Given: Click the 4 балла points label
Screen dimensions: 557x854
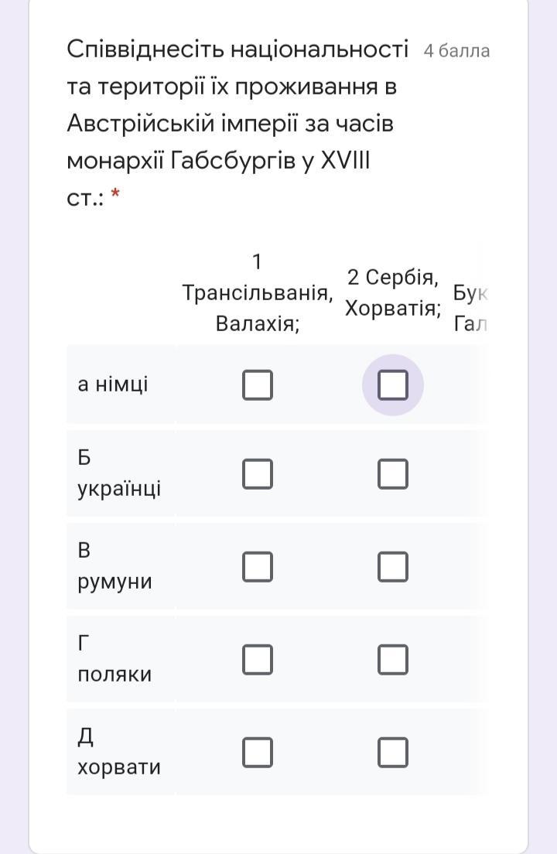Looking at the screenshot, I should point(456,51).
